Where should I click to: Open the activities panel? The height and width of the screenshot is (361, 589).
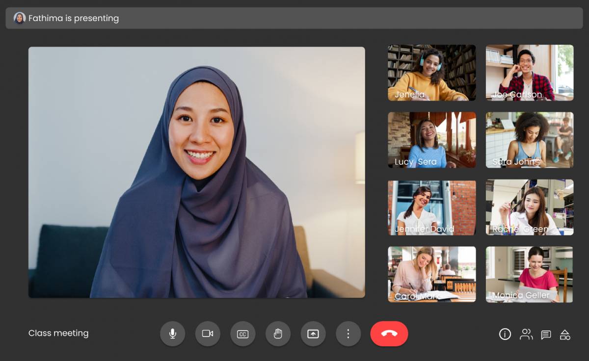(x=565, y=334)
